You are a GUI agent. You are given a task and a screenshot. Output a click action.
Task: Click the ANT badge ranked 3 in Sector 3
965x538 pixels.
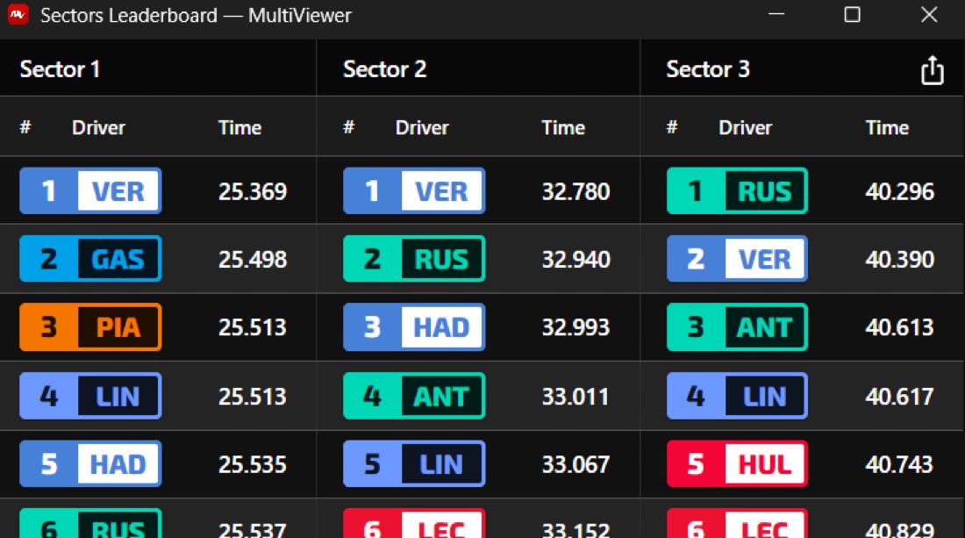tap(737, 326)
